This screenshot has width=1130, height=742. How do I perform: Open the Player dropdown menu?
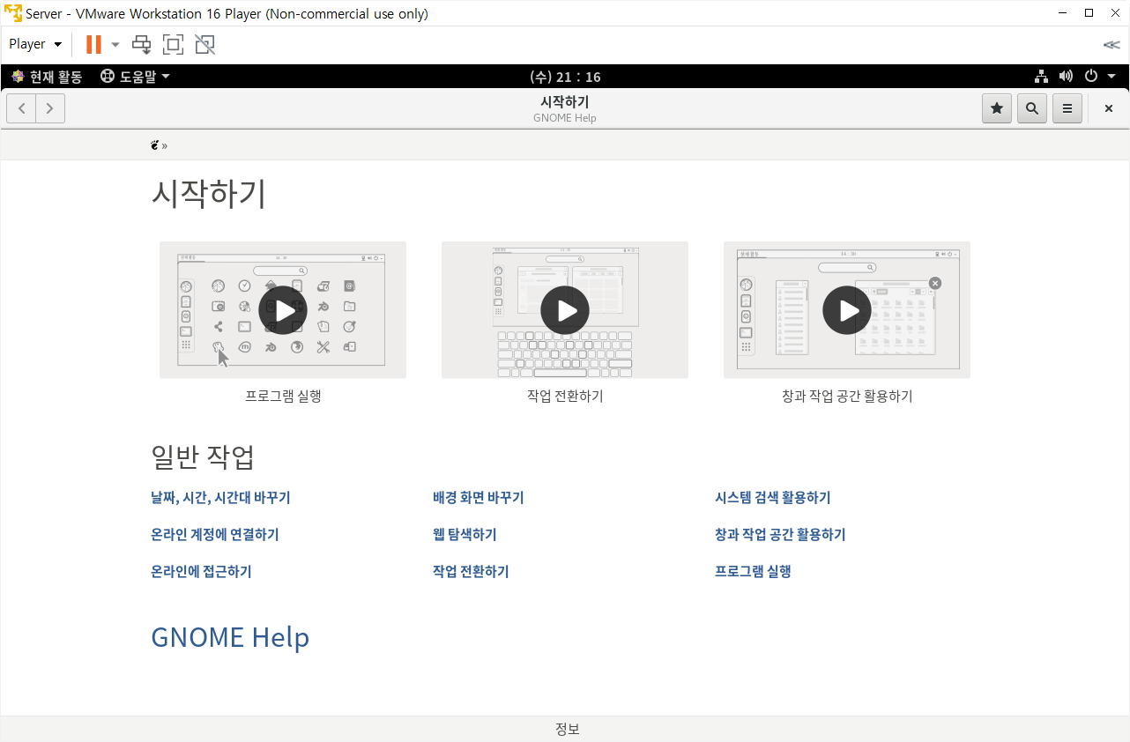(x=35, y=44)
